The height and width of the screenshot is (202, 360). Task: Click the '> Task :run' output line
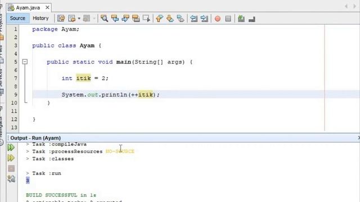click(x=43, y=173)
